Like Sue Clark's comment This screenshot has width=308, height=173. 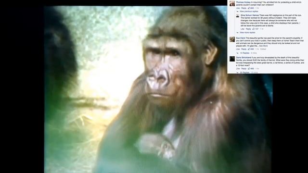pyautogui.click(x=238, y=49)
